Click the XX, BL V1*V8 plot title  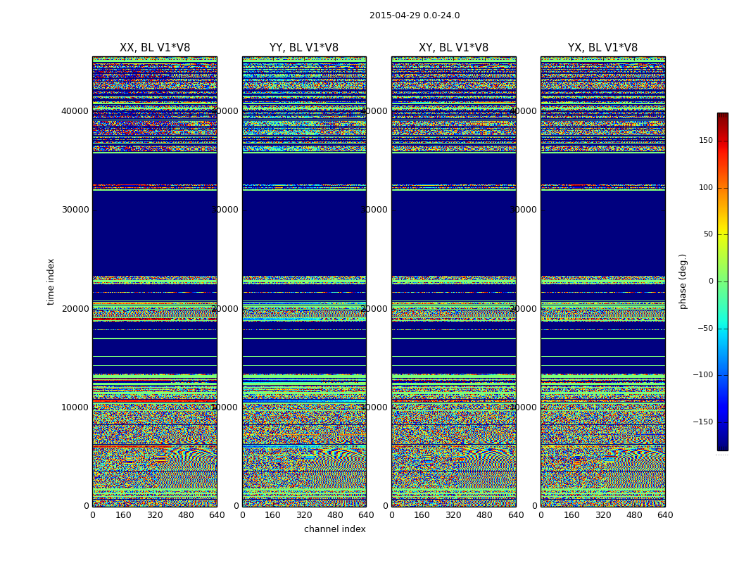pyautogui.click(x=155, y=48)
